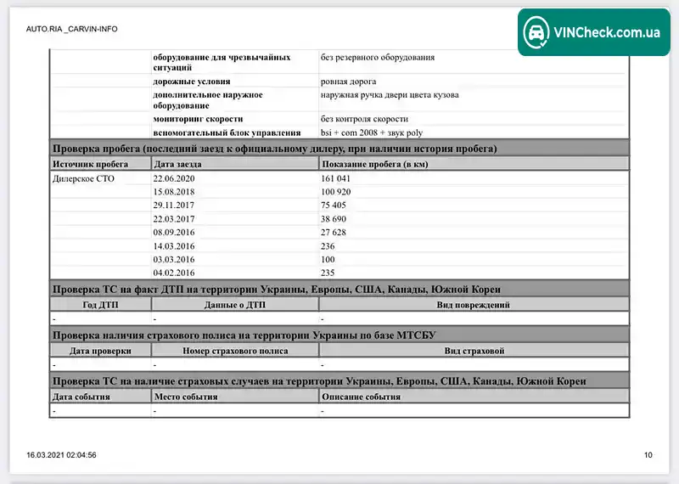This screenshot has height=484, width=679.
Task: Click the 'Год ДТП' column header
Action: tap(100, 305)
